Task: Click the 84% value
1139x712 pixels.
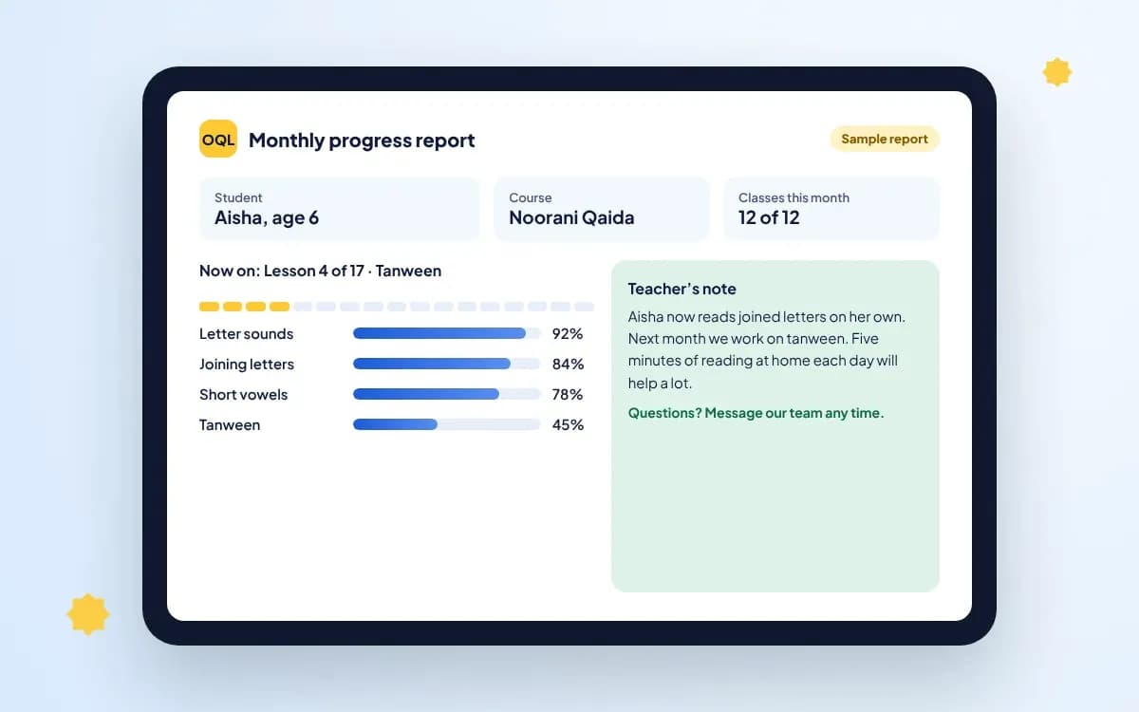Action: tap(568, 365)
